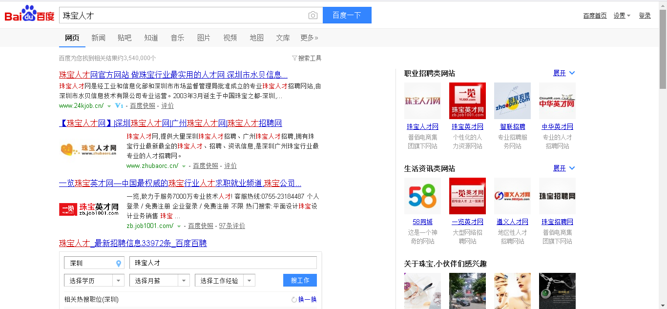Expand the zb.job1001.com URL dropdown arrow

click(179, 226)
